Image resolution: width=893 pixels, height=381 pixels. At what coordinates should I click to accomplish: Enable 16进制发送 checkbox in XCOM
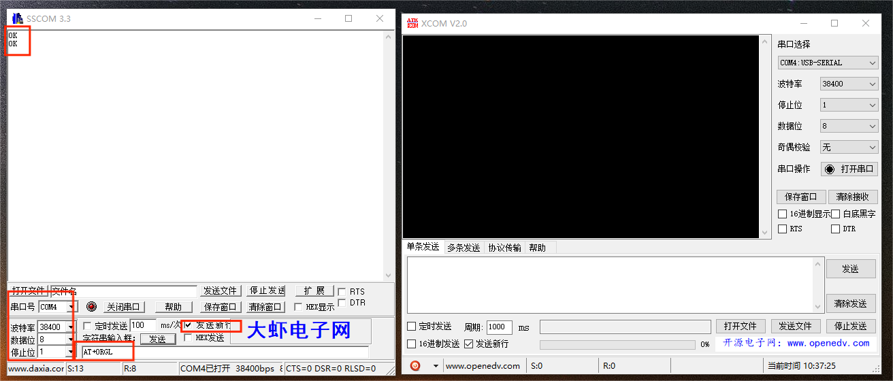tap(411, 344)
